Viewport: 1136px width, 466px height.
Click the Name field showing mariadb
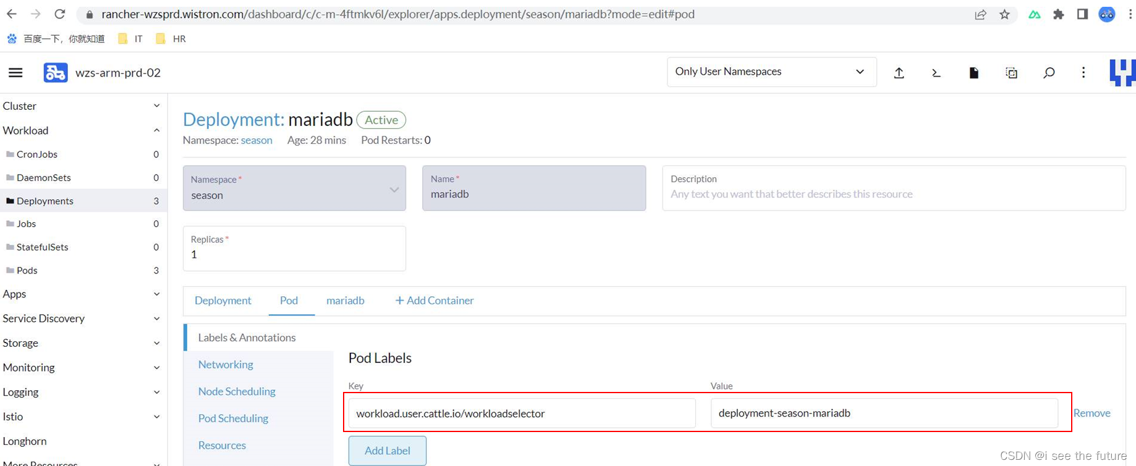coord(534,188)
